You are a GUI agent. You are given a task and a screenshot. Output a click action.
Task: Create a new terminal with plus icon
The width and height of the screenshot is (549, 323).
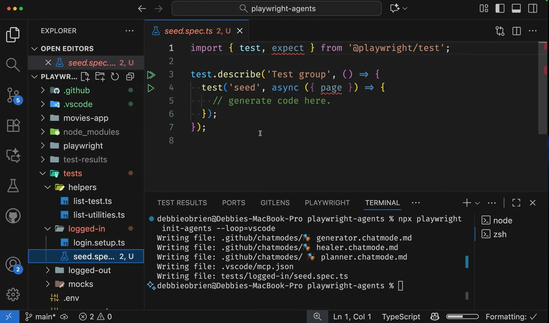[467, 203]
